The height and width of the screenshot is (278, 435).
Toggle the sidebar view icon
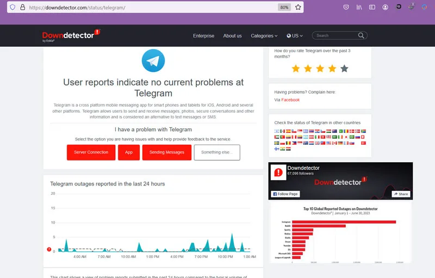tap(372, 7)
